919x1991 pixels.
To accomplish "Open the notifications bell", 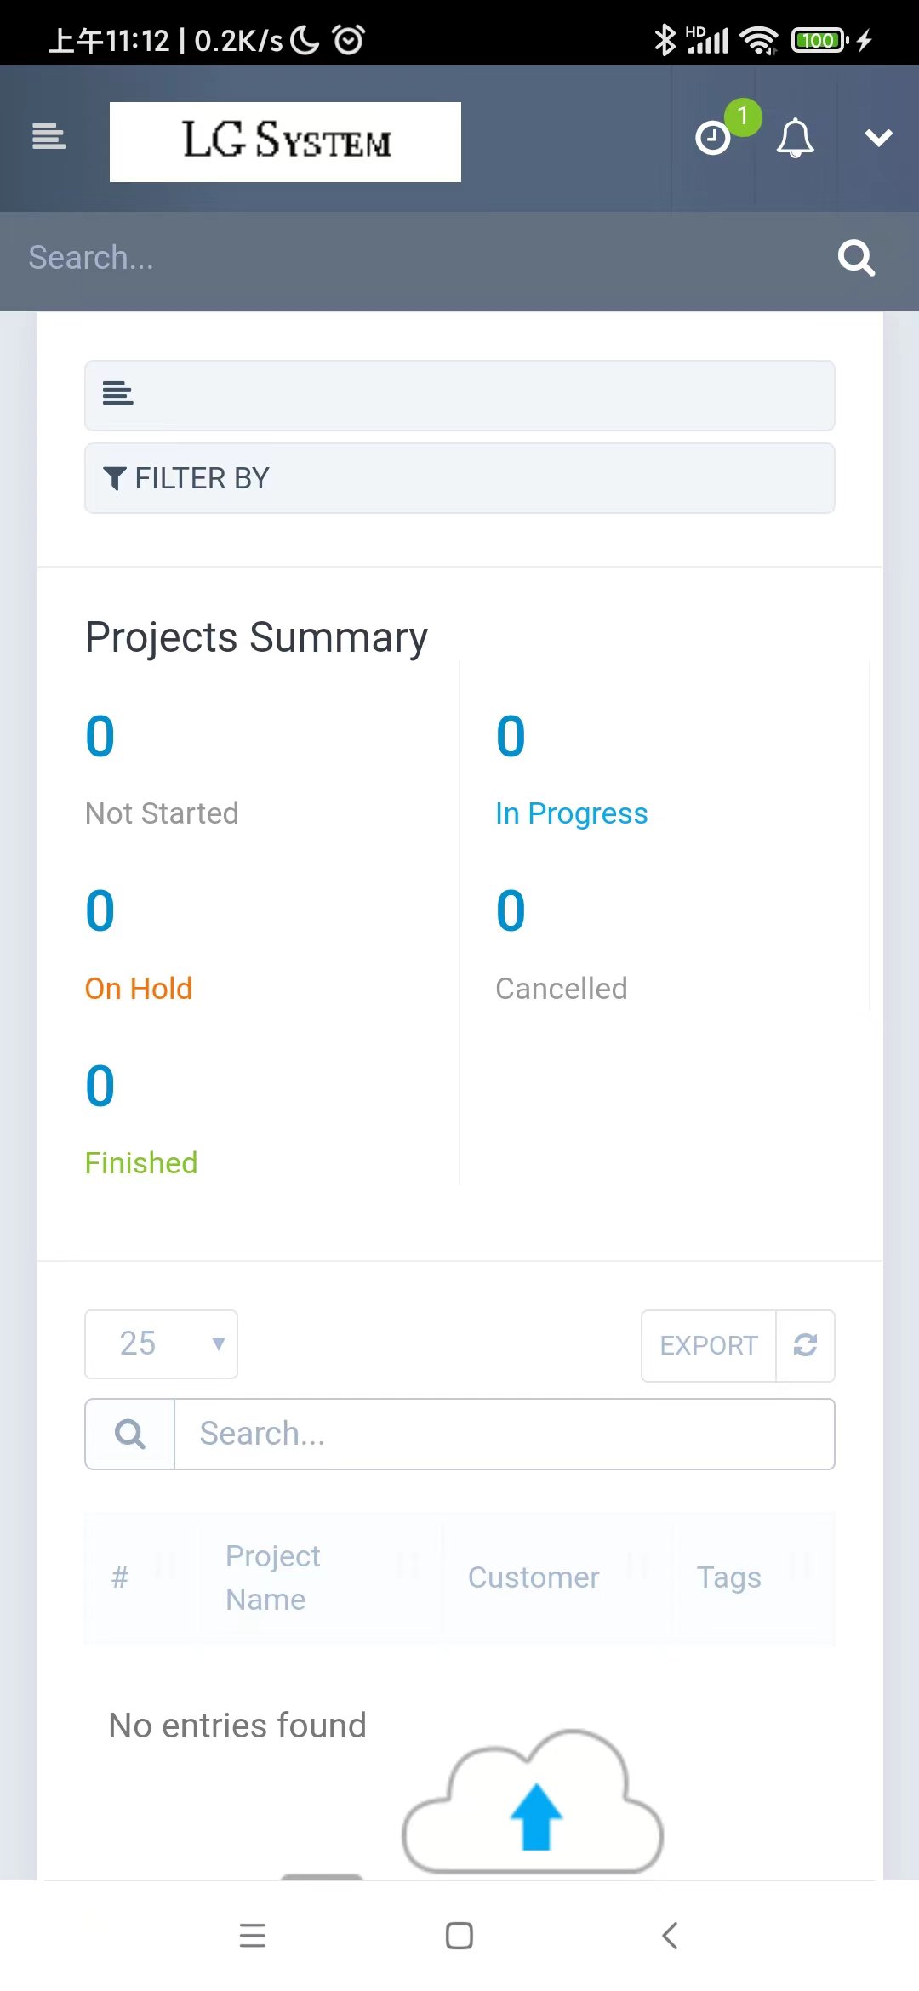I will (795, 138).
